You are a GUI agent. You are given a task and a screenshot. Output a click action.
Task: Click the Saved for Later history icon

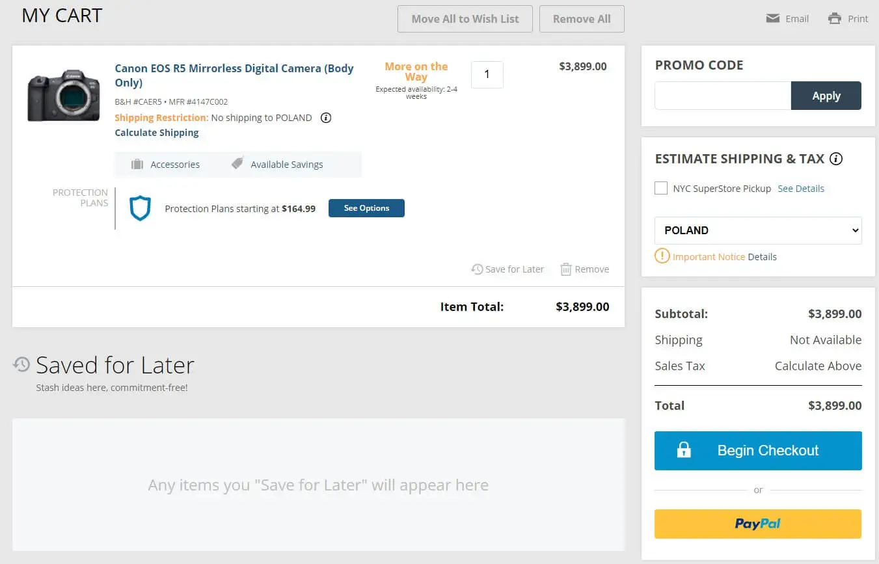click(21, 364)
